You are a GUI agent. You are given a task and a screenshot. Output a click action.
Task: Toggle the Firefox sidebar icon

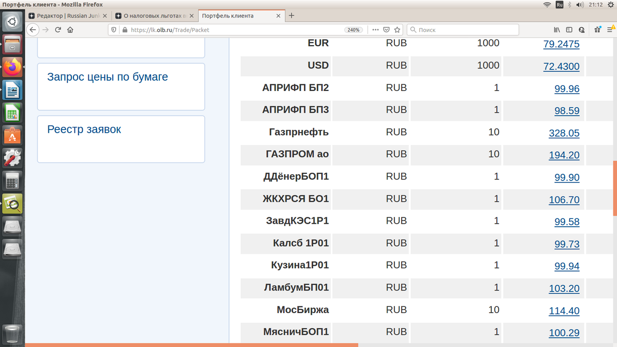point(569,30)
